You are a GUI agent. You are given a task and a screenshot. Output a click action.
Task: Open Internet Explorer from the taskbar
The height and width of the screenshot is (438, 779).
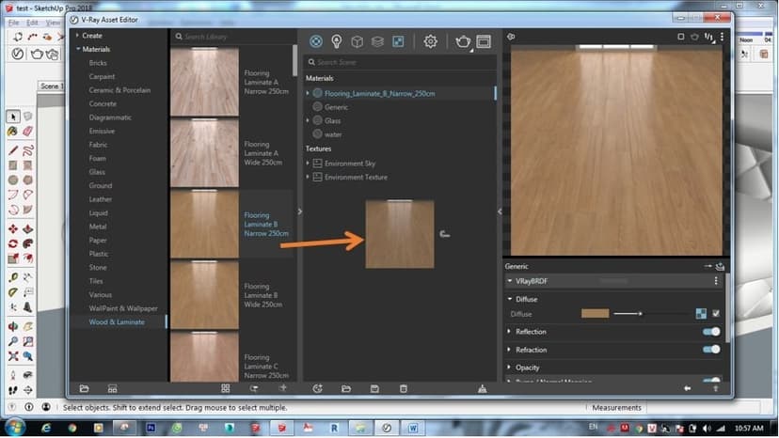[46, 428]
